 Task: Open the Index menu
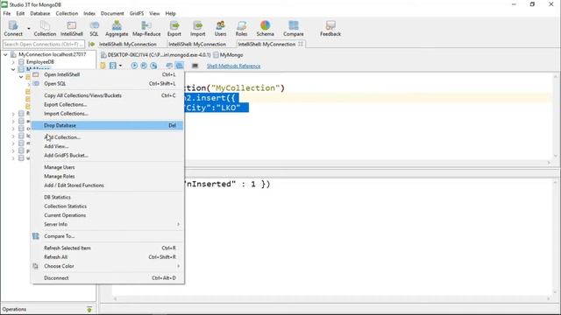(x=89, y=14)
